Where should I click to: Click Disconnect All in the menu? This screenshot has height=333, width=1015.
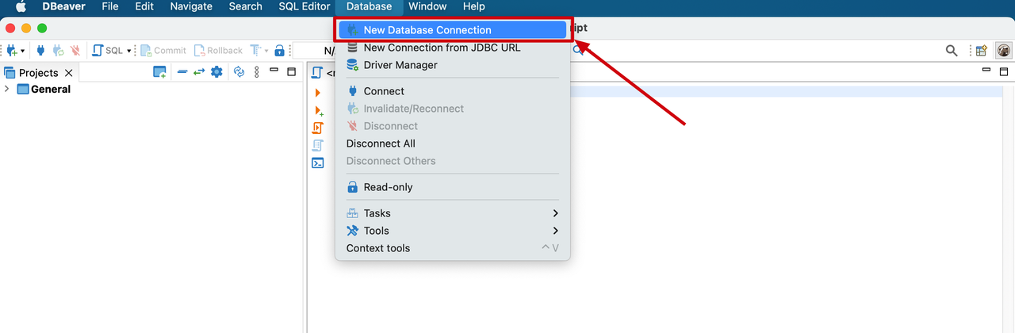(381, 144)
